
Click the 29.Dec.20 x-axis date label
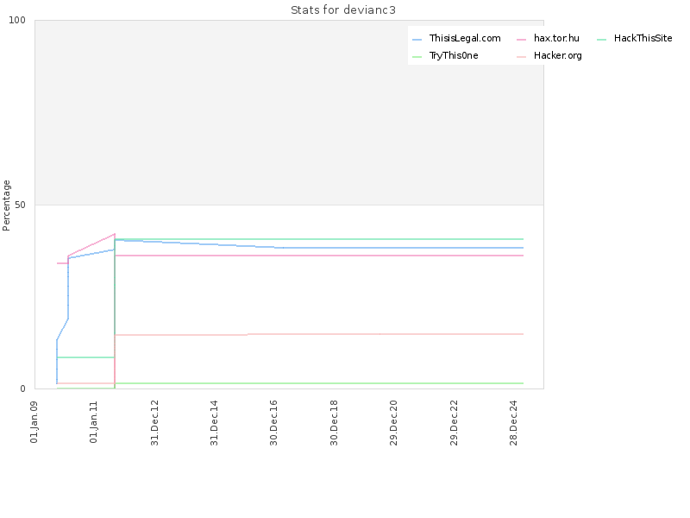pos(393,423)
